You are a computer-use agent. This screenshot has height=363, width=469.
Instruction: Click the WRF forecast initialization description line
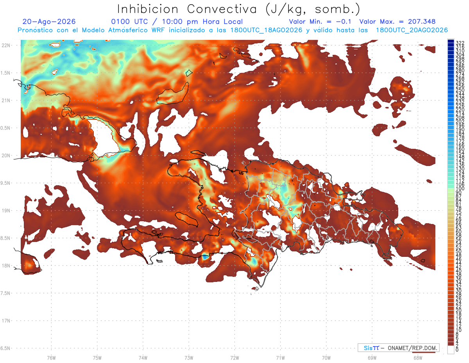pos(233,30)
